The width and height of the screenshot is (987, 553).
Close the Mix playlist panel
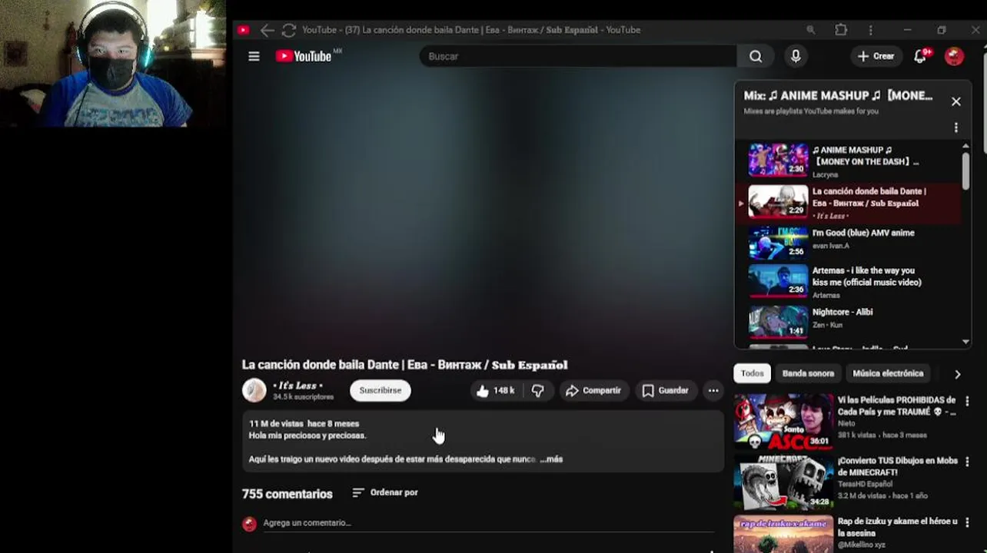point(955,101)
